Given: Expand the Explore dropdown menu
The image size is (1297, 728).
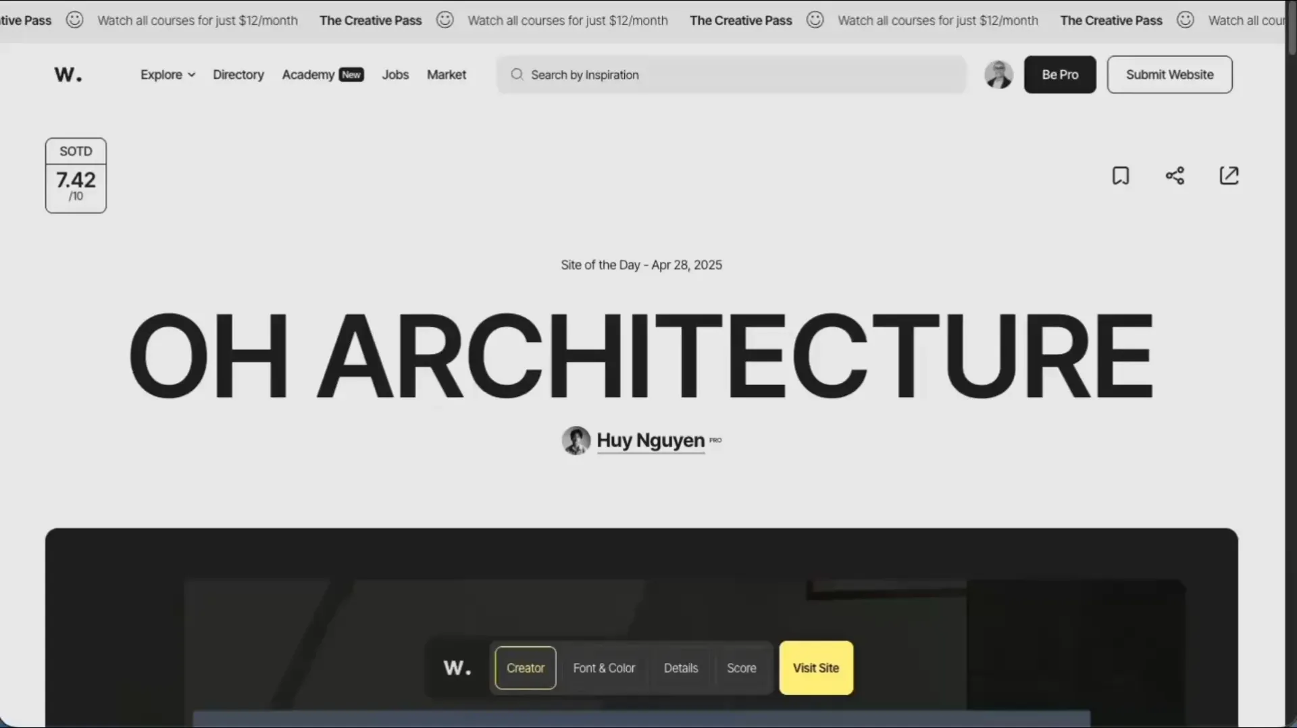Looking at the screenshot, I should [168, 74].
